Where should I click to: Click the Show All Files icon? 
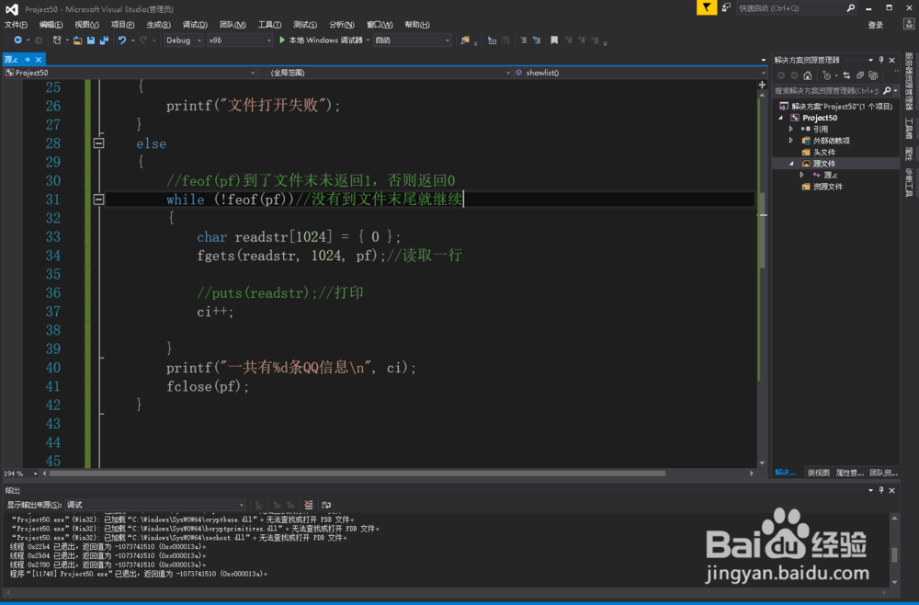pos(873,75)
